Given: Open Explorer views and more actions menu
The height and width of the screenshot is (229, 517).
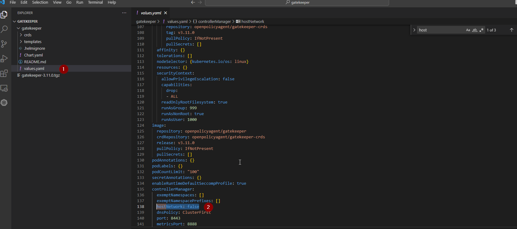Looking at the screenshot, I should point(124,13).
